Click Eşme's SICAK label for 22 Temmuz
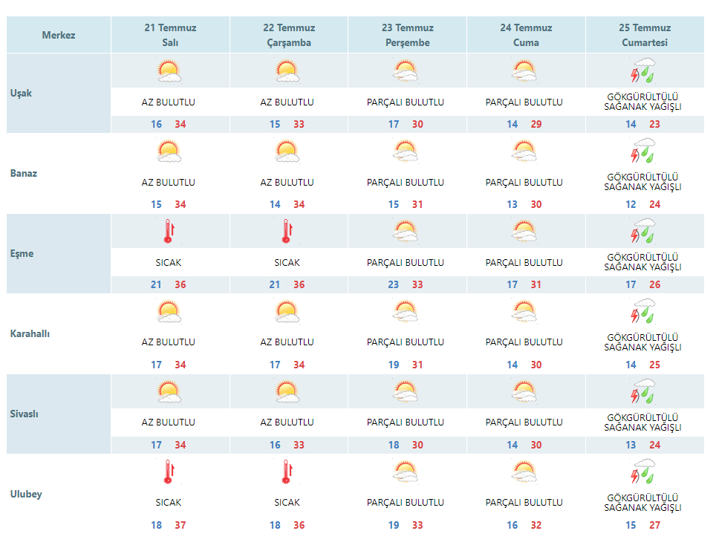The image size is (716, 548). [287, 263]
